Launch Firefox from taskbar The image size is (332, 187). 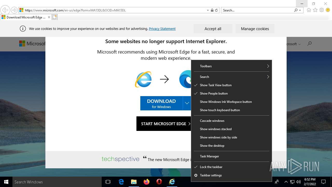[147, 182]
